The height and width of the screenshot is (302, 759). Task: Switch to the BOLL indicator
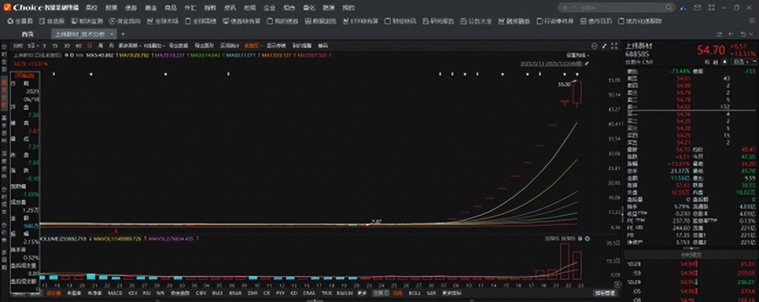414,293
